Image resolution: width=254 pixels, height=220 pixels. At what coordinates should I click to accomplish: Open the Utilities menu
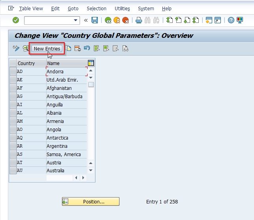click(x=122, y=8)
